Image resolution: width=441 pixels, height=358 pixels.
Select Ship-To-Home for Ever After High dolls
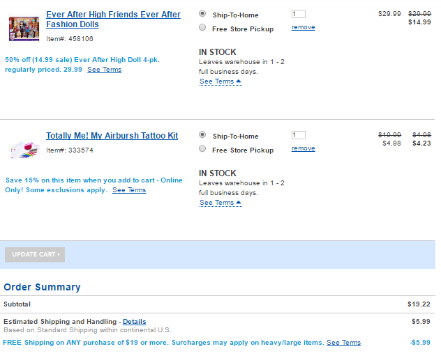coord(202,13)
